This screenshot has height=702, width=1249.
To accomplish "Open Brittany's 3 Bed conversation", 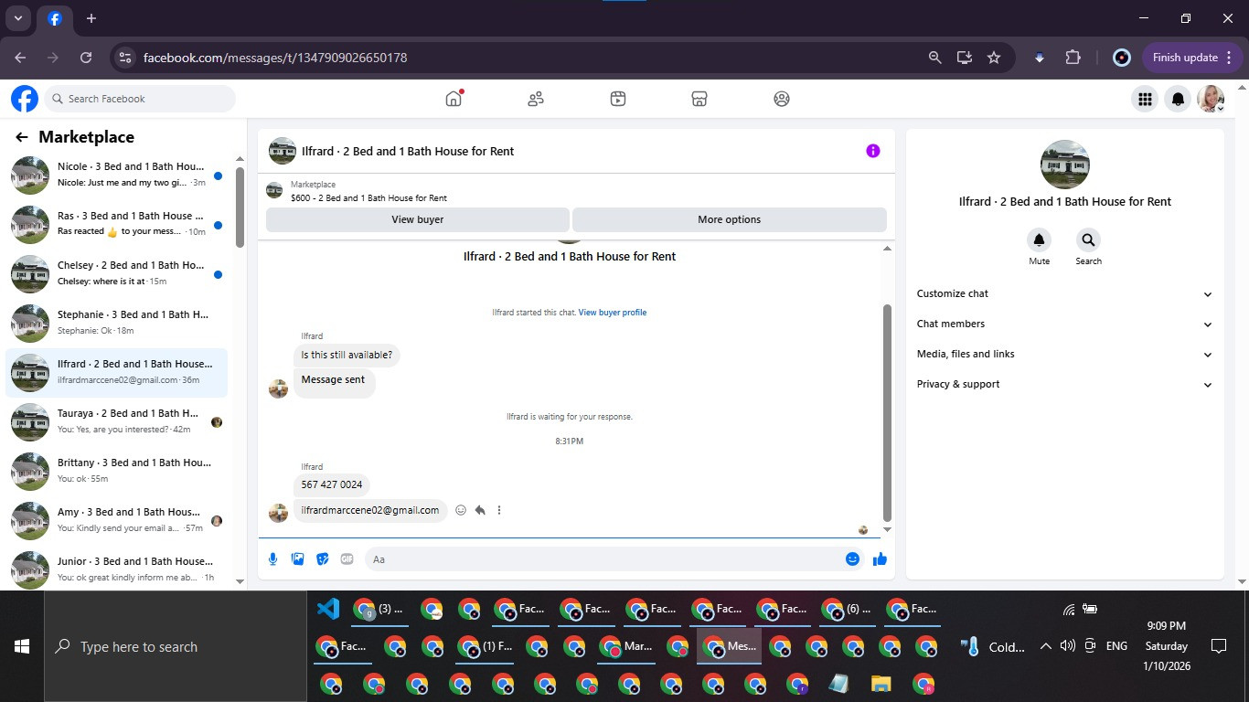I will (117, 471).
